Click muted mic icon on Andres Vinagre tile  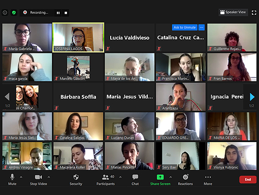6,168
